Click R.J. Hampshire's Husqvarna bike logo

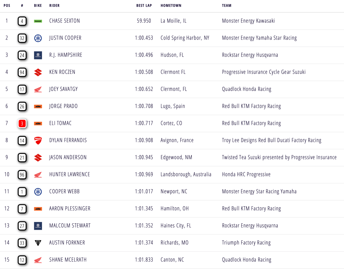click(38, 55)
